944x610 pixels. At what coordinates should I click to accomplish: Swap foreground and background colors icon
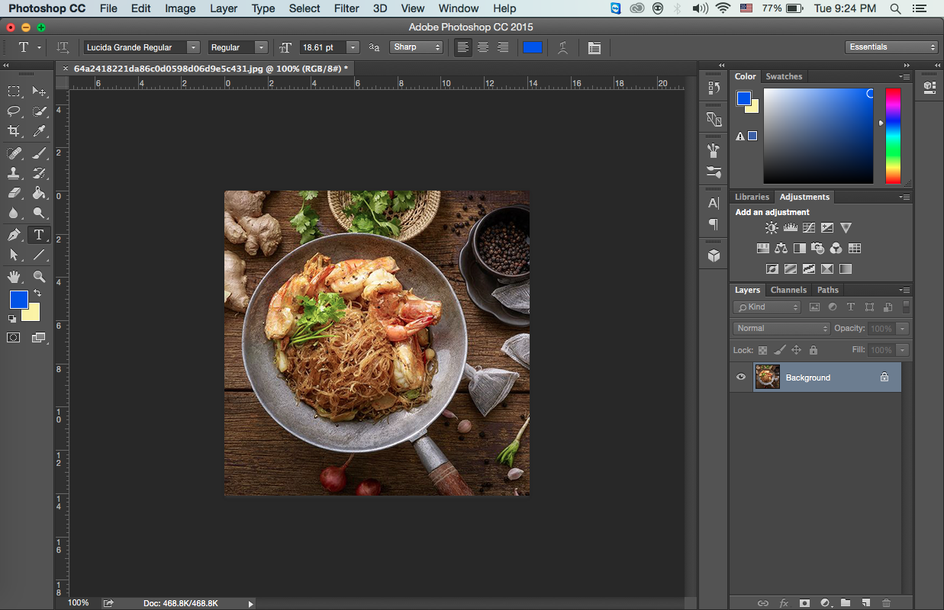click(37, 294)
